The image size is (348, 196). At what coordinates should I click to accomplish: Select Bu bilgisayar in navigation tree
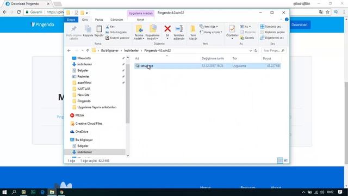(x=84, y=140)
